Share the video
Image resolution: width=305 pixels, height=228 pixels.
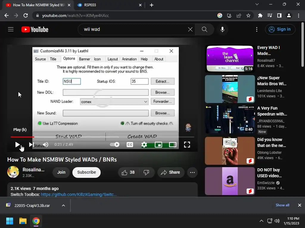tap(171, 172)
